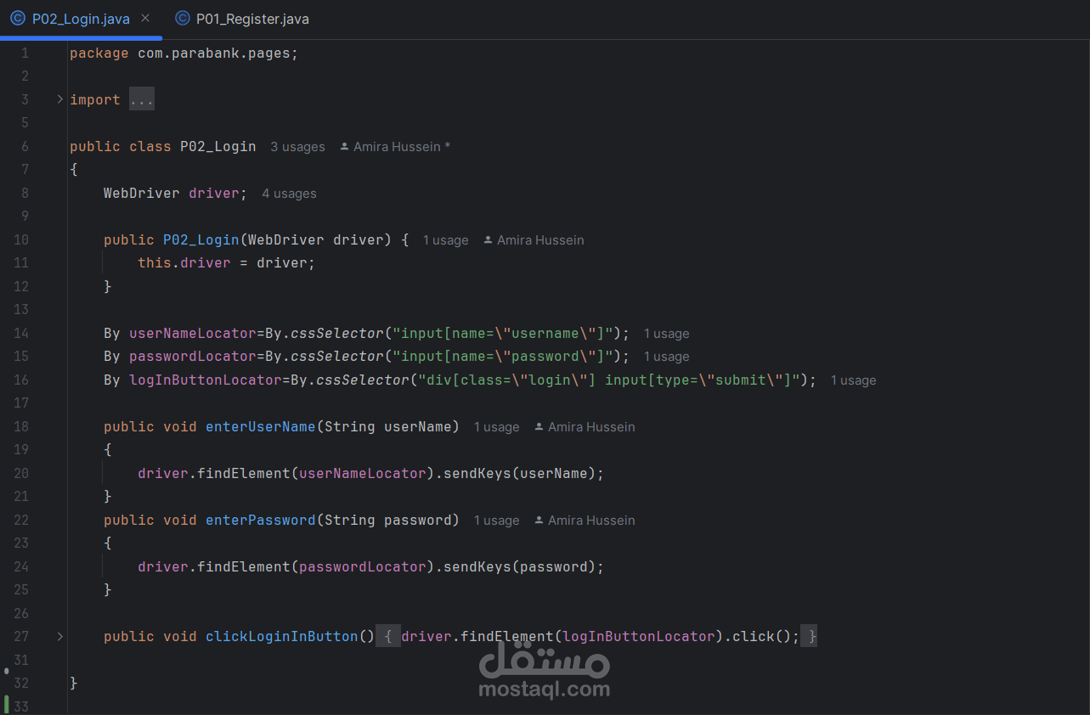
Task: Open the 3 usages hint for P02_Login class
Action: (x=297, y=147)
